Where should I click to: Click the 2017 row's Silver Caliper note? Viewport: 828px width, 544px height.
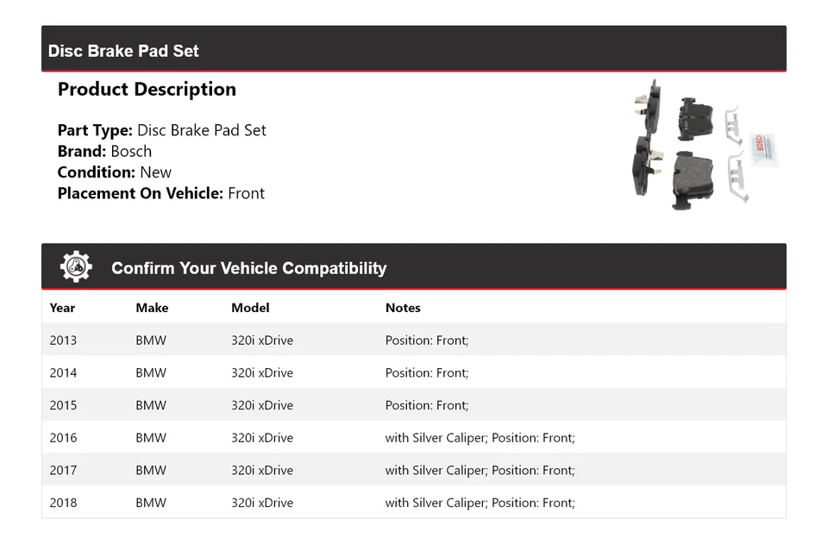tap(480, 470)
